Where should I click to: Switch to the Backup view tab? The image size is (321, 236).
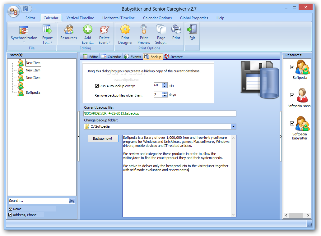tap(153, 57)
